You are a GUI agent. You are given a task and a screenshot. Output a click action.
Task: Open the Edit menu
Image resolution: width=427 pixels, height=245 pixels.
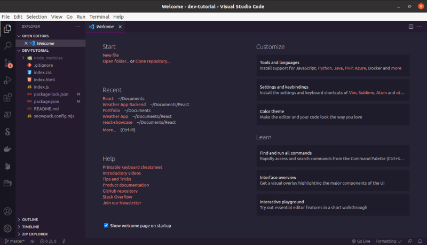(x=18, y=17)
